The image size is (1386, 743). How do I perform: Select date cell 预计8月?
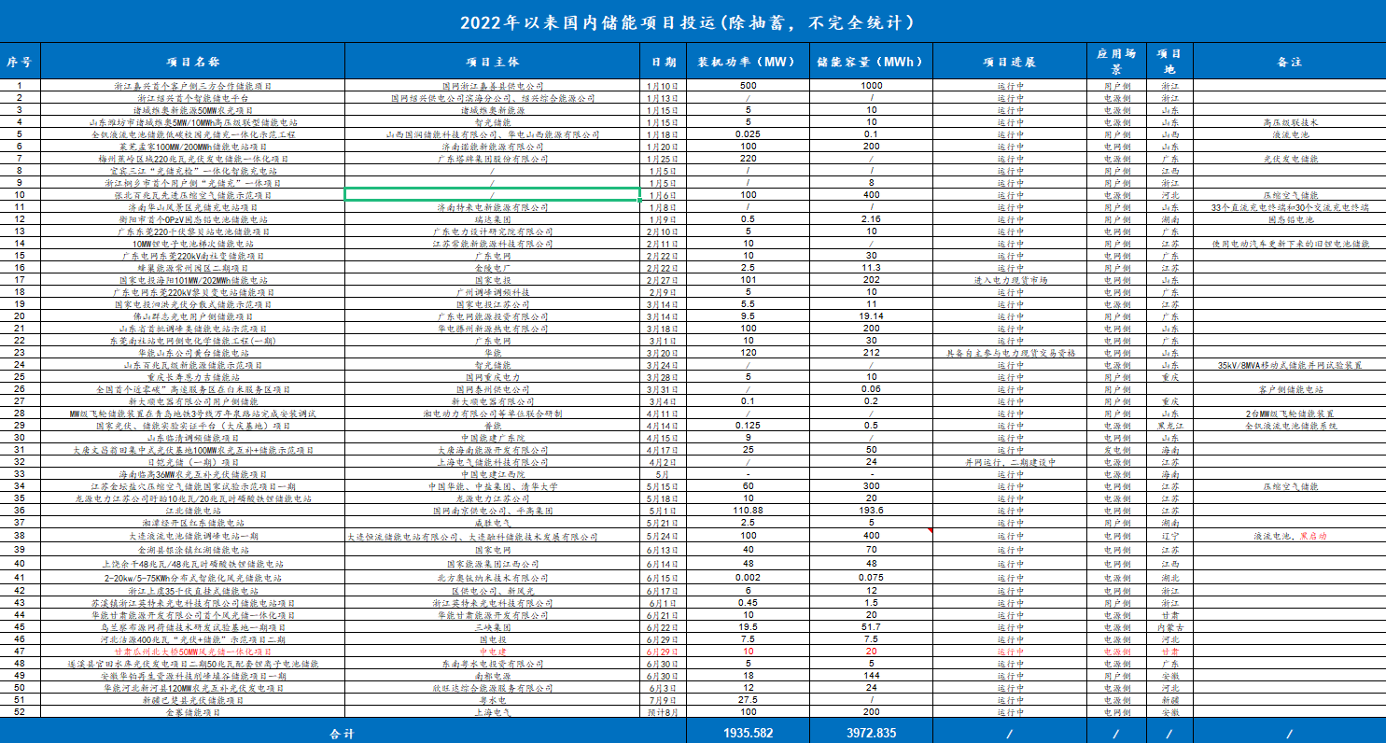coord(664,712)
